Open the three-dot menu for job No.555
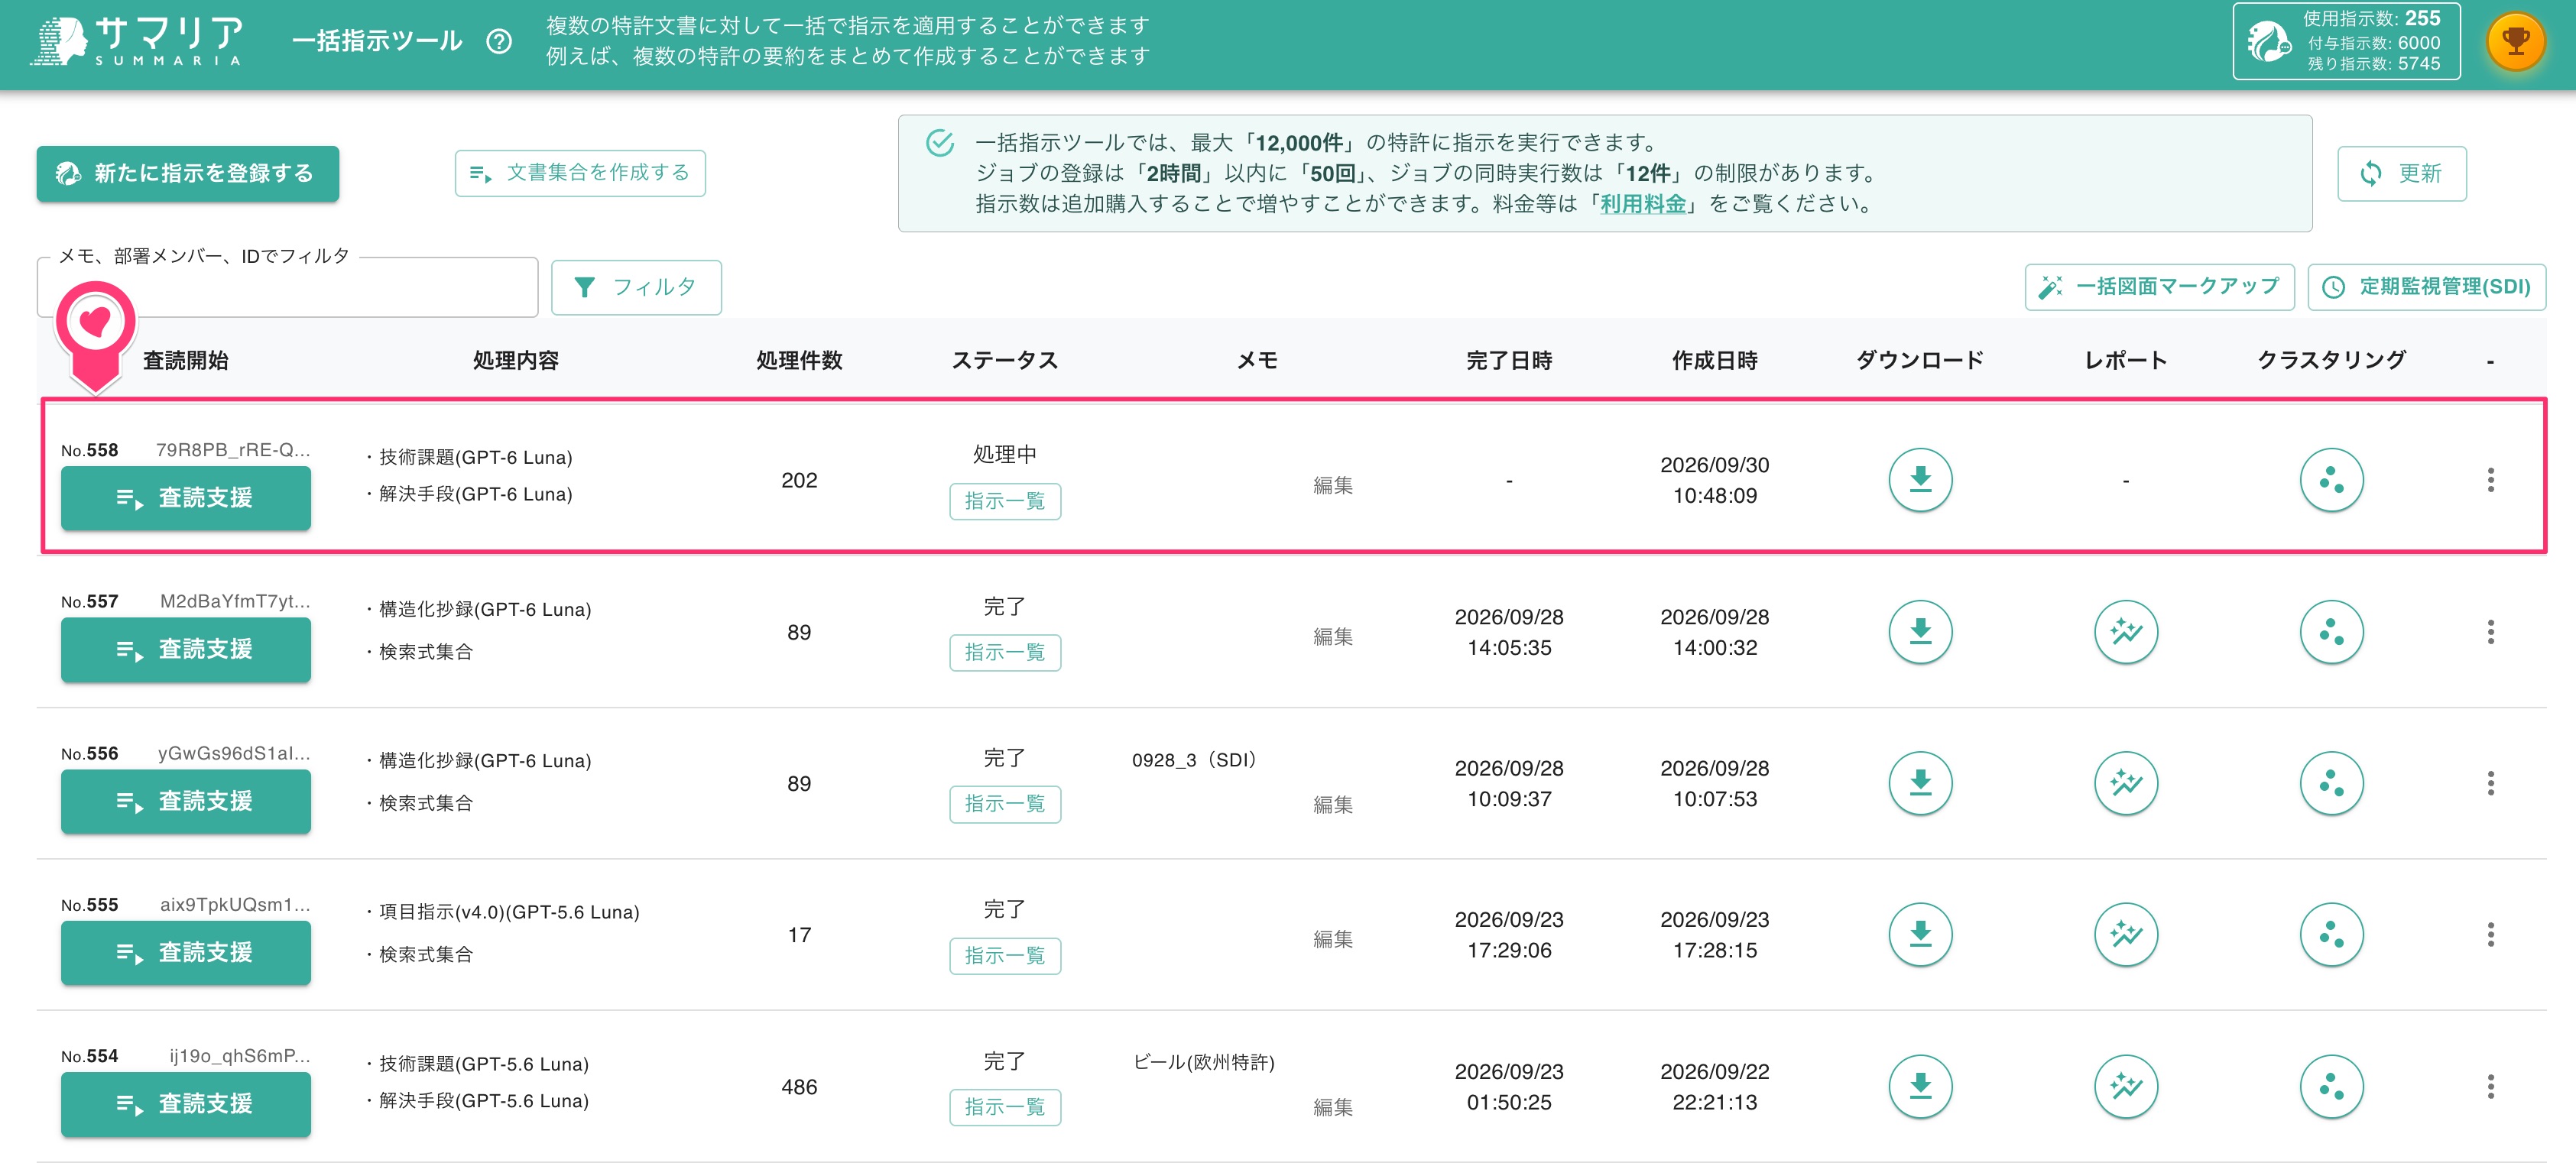Image resolution: width=2576 pixels, height=1163 pixels. 2490,935
